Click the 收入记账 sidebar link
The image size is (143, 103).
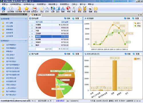click(x=9, y=23)
